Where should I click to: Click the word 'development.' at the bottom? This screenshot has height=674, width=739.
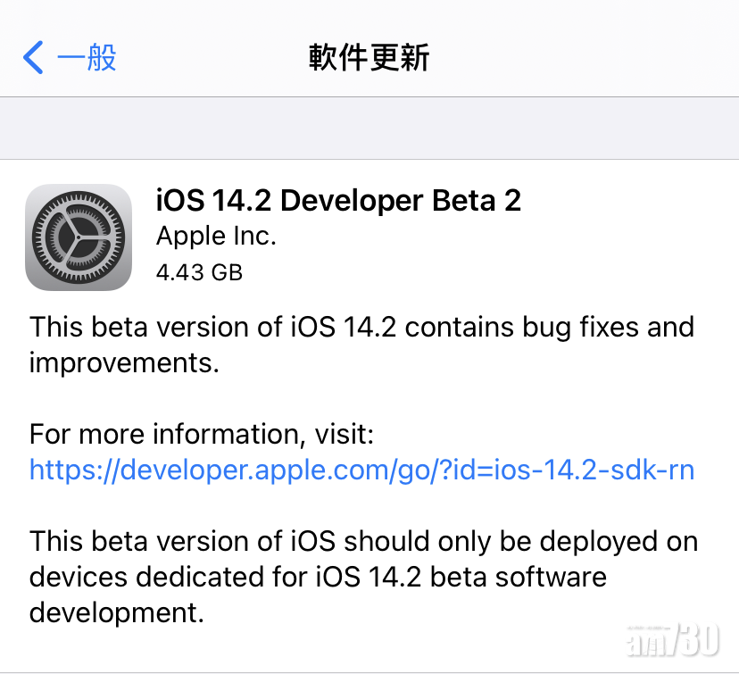pos(112,612)
